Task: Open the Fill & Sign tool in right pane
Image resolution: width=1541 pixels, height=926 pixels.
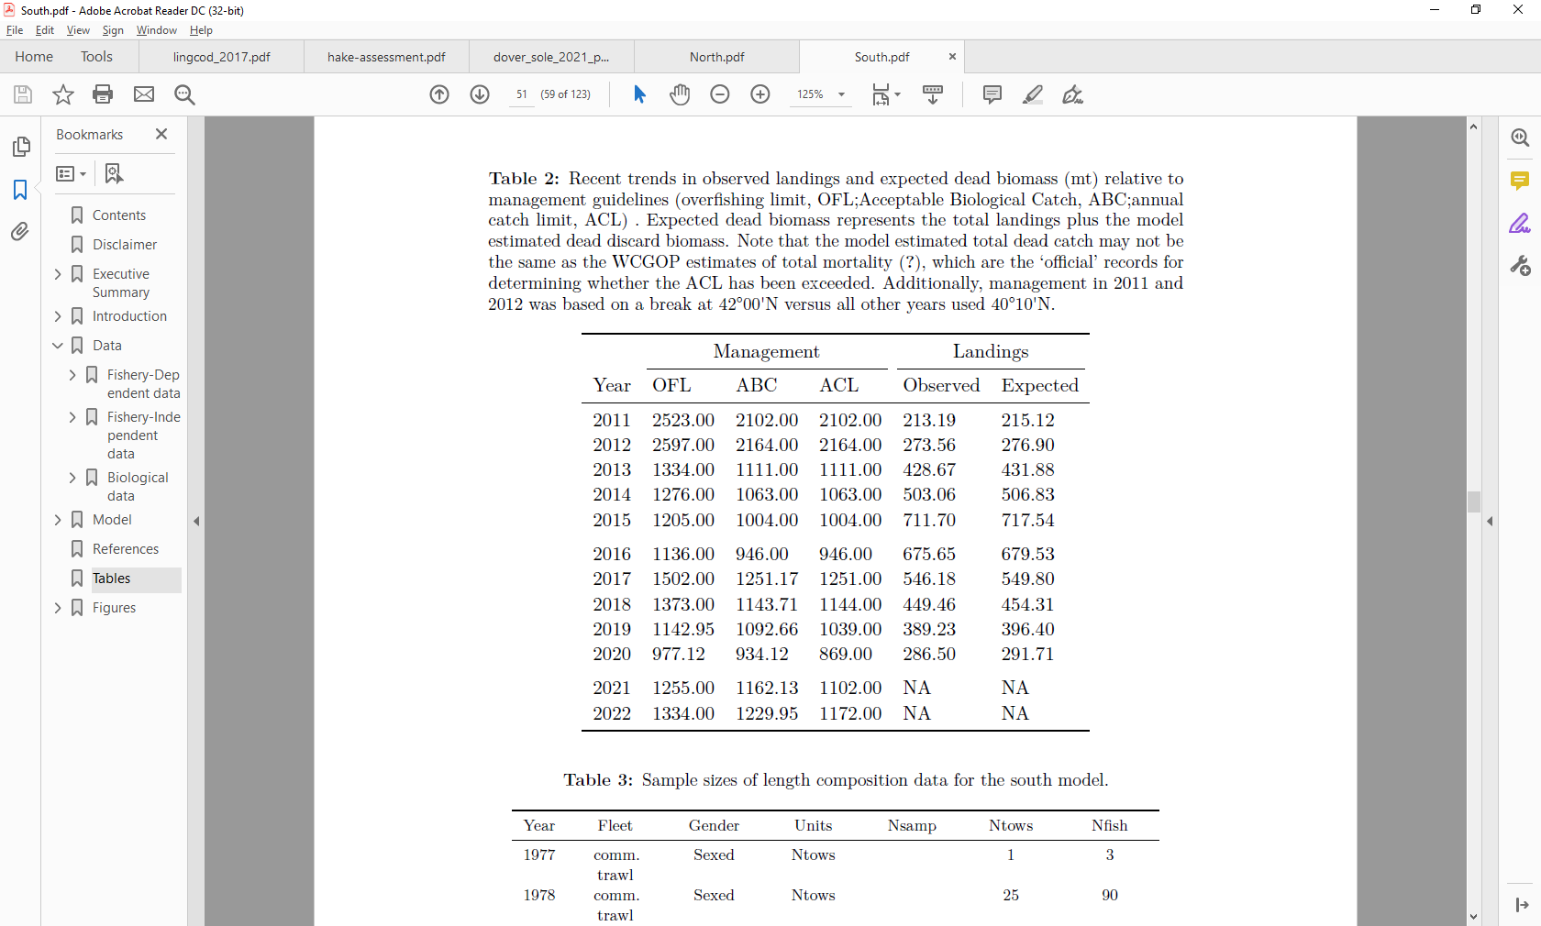Action: [1520, 223]
